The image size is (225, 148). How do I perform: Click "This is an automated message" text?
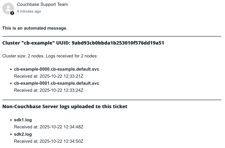click(35, 28)
